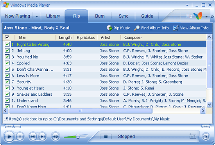Click the Rip Music icon
215x145 pixels.
pyautogui.click(x=109, y=28)
